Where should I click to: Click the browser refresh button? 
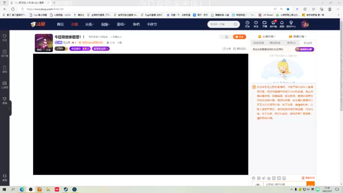click(13, 9)
